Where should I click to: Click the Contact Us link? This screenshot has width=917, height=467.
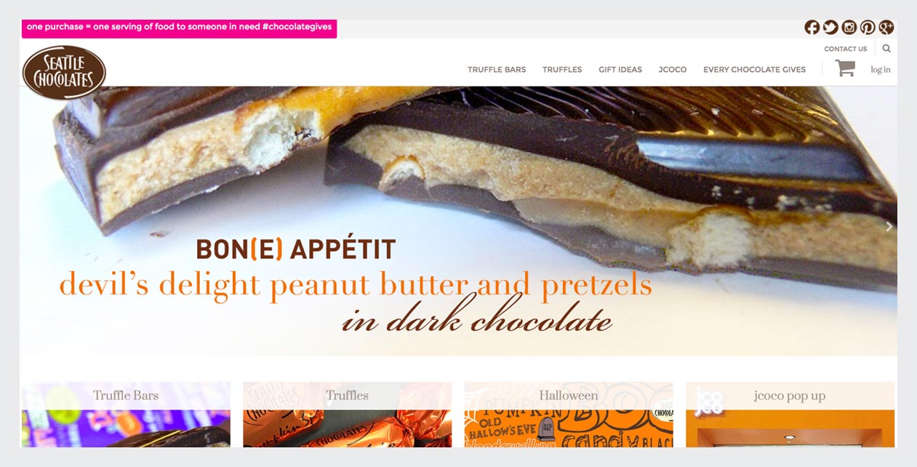pyautogui.click(x=846, y=49)
